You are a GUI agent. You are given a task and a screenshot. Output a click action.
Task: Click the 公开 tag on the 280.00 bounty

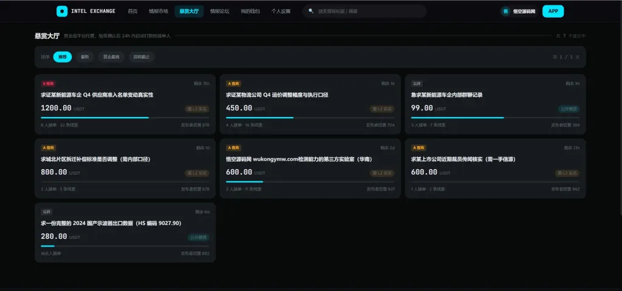click(x=46, y=212)
